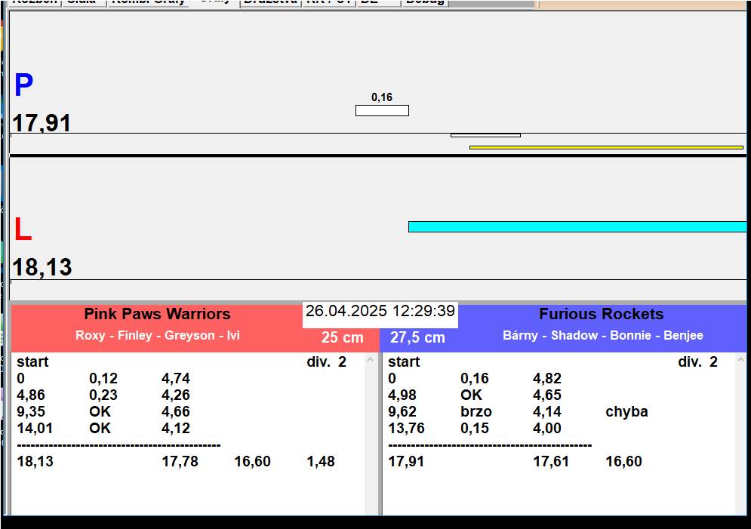
Task: Click the blue P lane letter
Action: click(23, 86)
